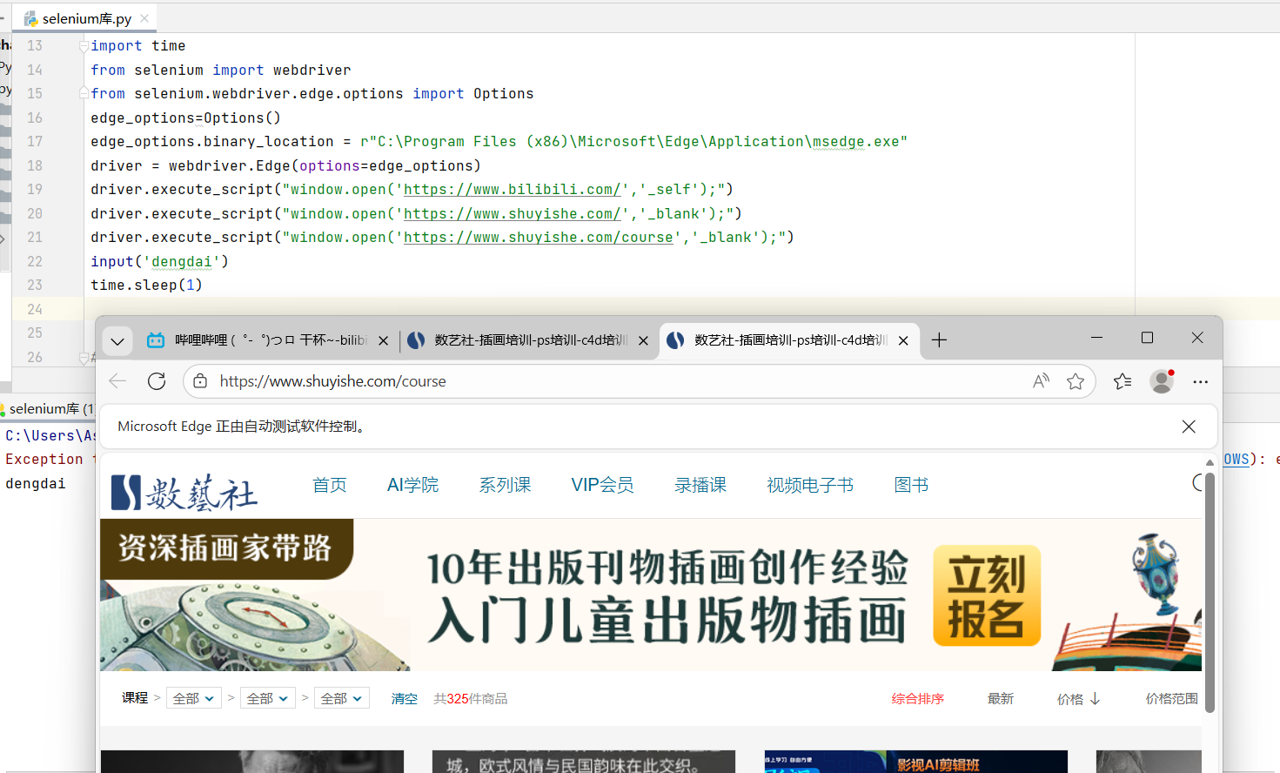Open VIP会员 navigation item
1280x773 pixels.
click(602, 485)
